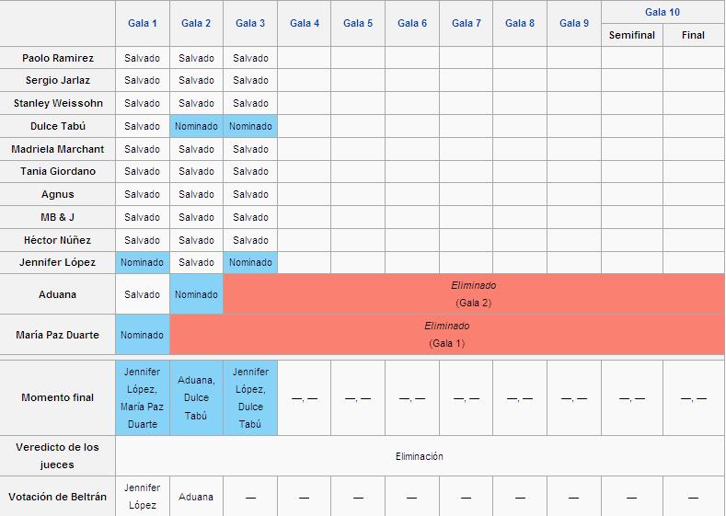Open Gala 6 column header
The image size is (726, 516).
412,23
